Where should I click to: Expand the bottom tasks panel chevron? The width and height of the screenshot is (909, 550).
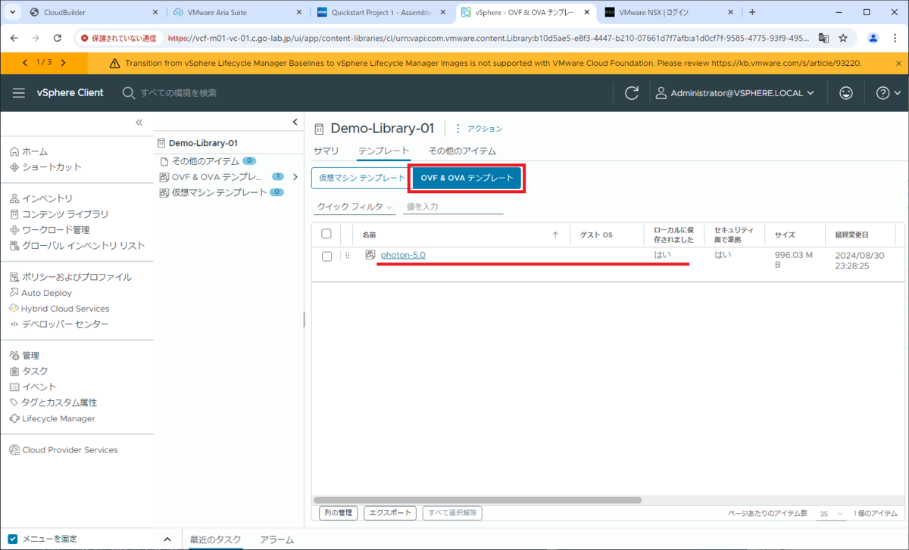click(167, 539)
